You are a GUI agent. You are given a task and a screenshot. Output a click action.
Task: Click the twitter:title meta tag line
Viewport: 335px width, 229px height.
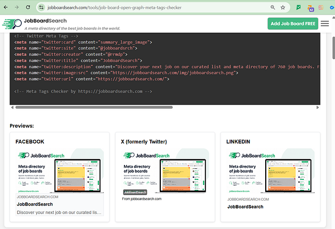pyautogui.click(x=78, y=61)
